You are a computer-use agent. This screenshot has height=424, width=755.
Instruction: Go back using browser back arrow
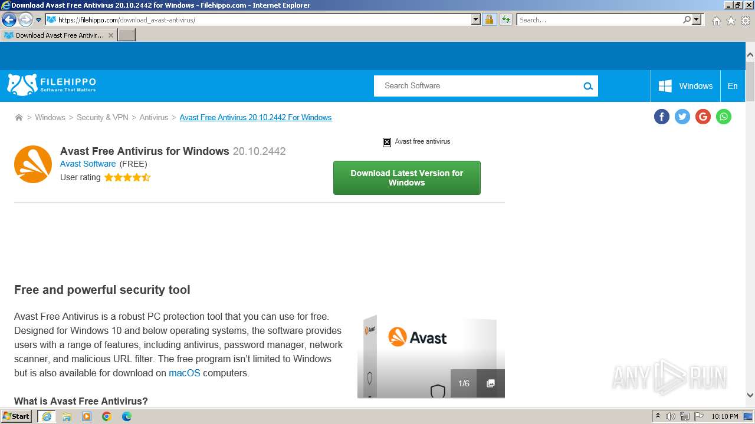tap(9, 19)
